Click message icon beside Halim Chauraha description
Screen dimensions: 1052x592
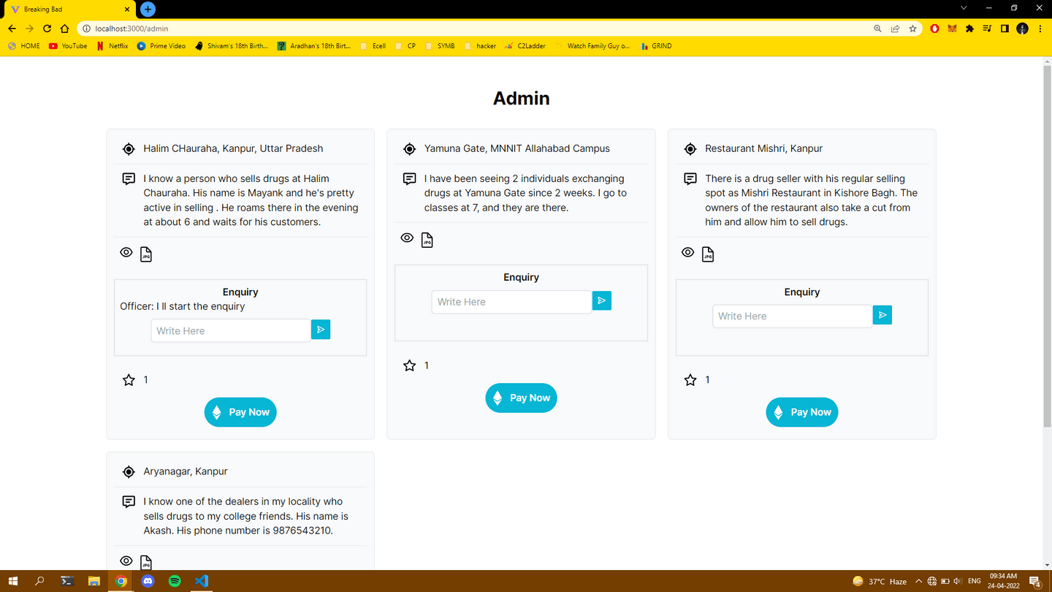(129, 179)
